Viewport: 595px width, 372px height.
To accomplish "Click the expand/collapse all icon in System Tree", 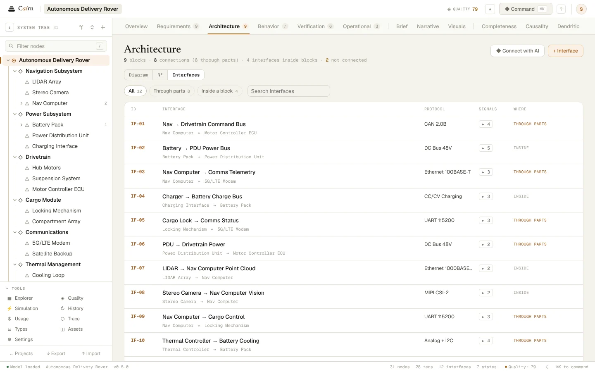I will (x=92, y=28).
